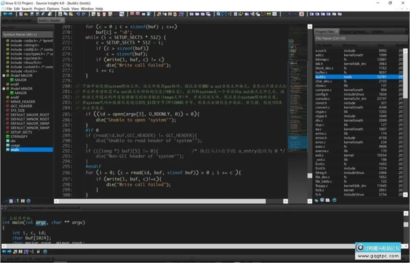The height and width of the screenshot is (263, 410).
Task: Click the Redo icon in toolbar
Action: [83, 14]
